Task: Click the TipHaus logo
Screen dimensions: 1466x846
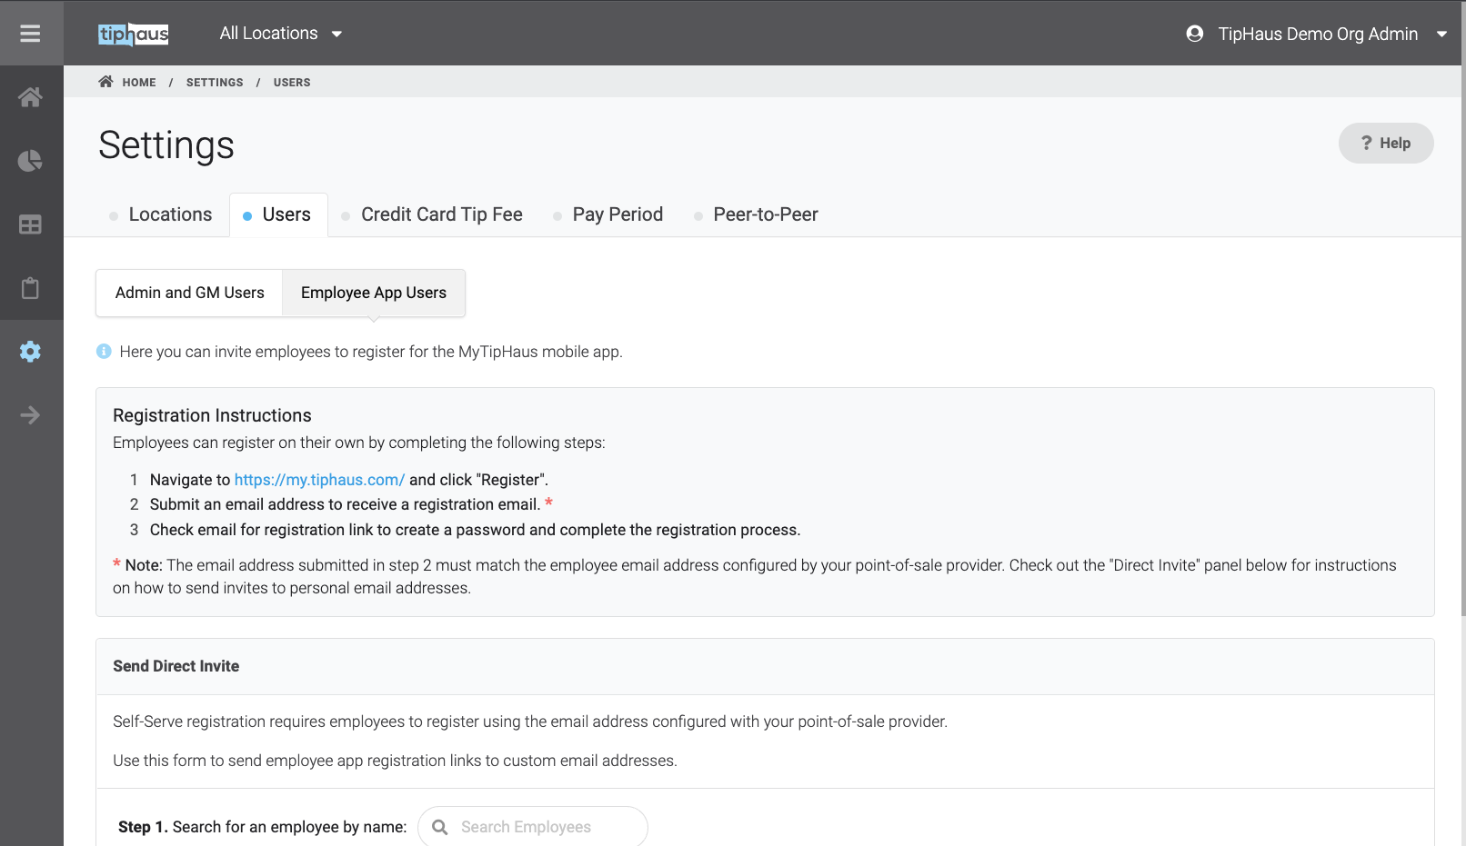Action: click(x=133, y=34)
